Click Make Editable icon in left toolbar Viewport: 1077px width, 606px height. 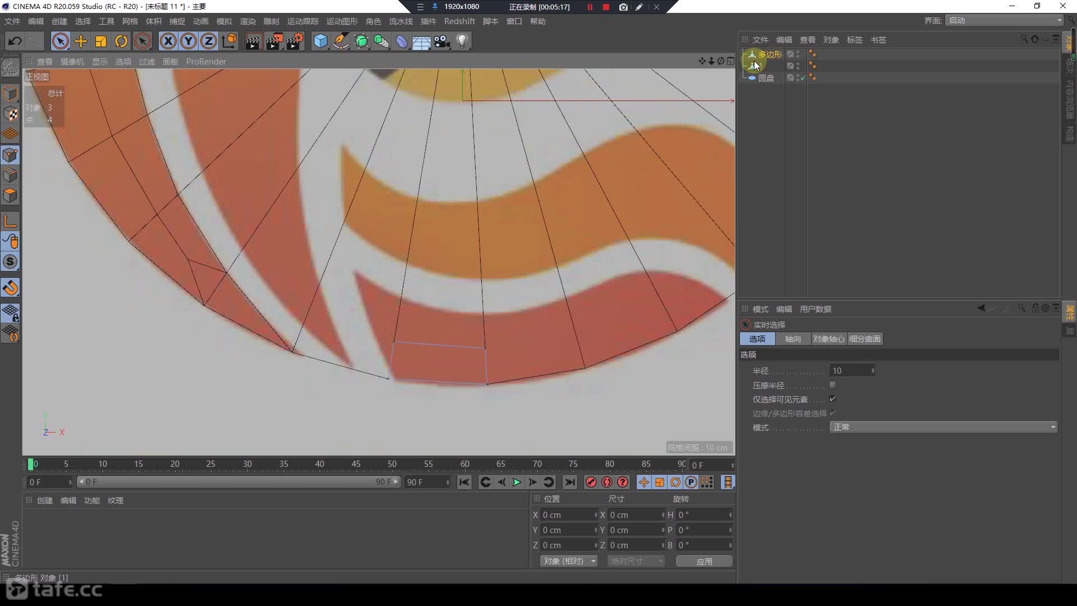pyautogui.click(x=10, y=67)
